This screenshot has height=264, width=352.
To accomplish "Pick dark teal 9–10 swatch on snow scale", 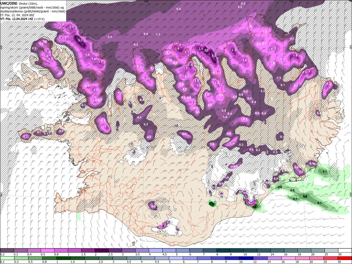I will 237,251.
